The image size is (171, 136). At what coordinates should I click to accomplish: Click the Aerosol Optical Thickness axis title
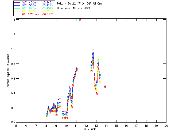(x=8, y=71)
